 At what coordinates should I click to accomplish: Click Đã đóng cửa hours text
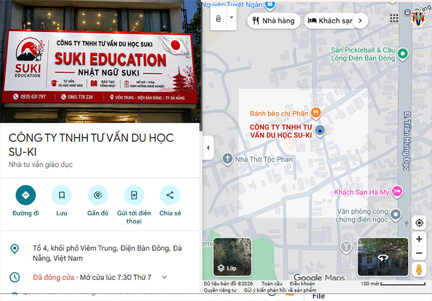53,277
